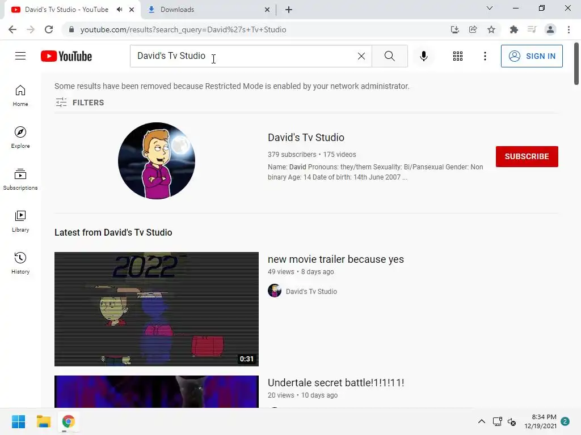Reload the page
Screen dimensions: 581x435
[49, 29]
